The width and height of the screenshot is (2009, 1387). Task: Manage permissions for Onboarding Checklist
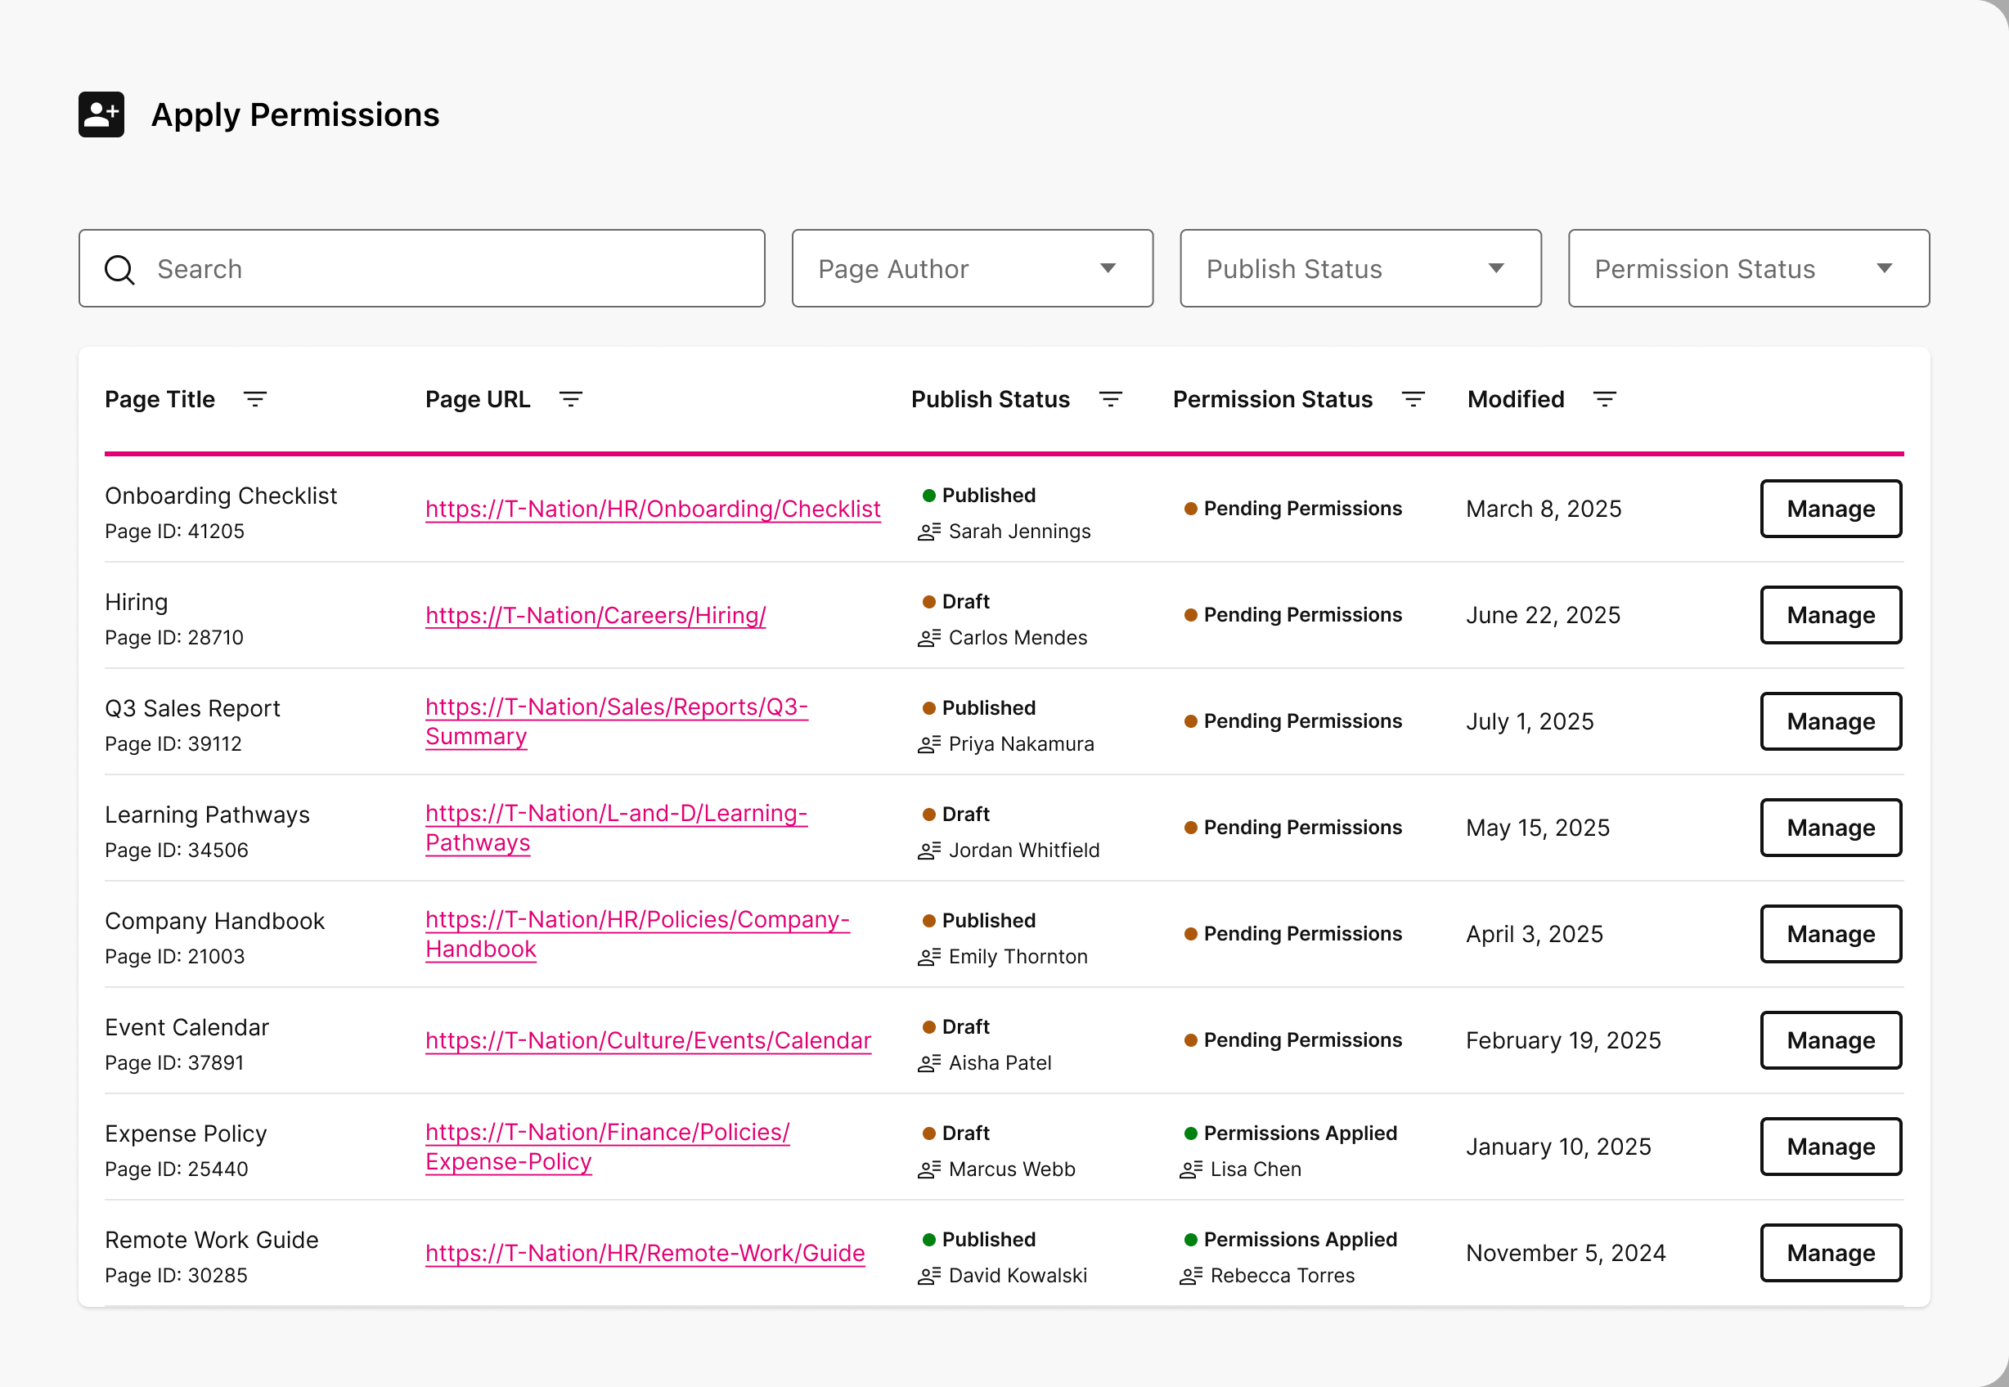pyautogui.click(x=1830, y=509)
